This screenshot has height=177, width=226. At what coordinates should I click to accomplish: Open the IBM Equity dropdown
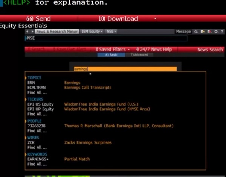coord(92,32)
